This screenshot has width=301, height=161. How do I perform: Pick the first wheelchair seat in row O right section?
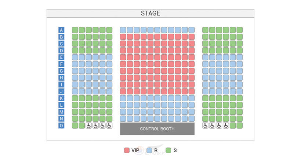pyautogui.click(x=206, y=126)
